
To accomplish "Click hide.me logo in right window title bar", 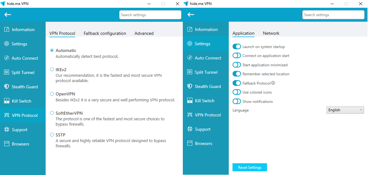I will pos(186,4).
